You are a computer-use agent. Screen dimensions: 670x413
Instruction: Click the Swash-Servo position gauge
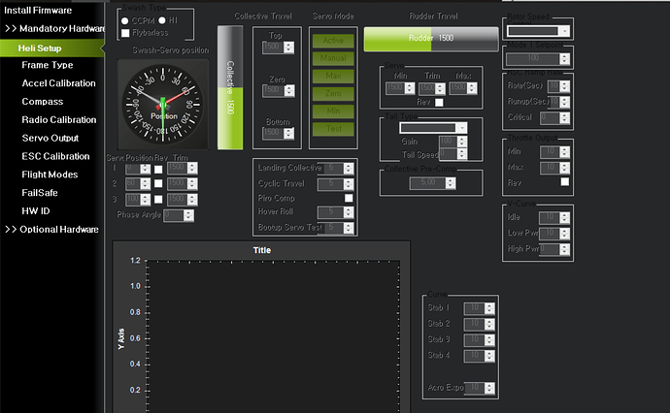click(x=163, y=105)
